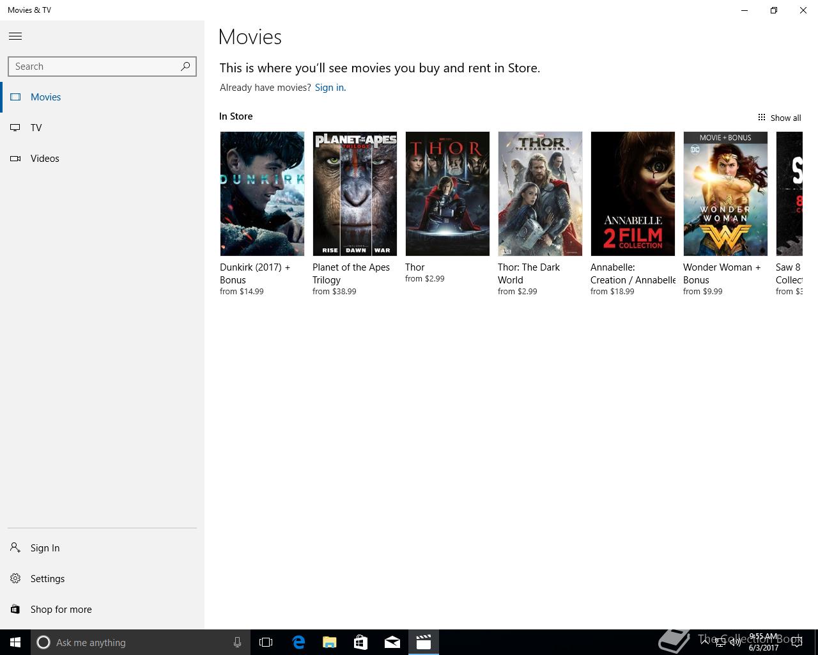
Task: Click the Sign in link
Action: pyautogui.click(x=329, y=88)
